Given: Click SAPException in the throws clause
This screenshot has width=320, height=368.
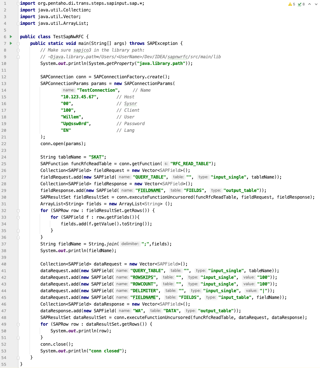Looking at the screenshot, I should 162,43.
